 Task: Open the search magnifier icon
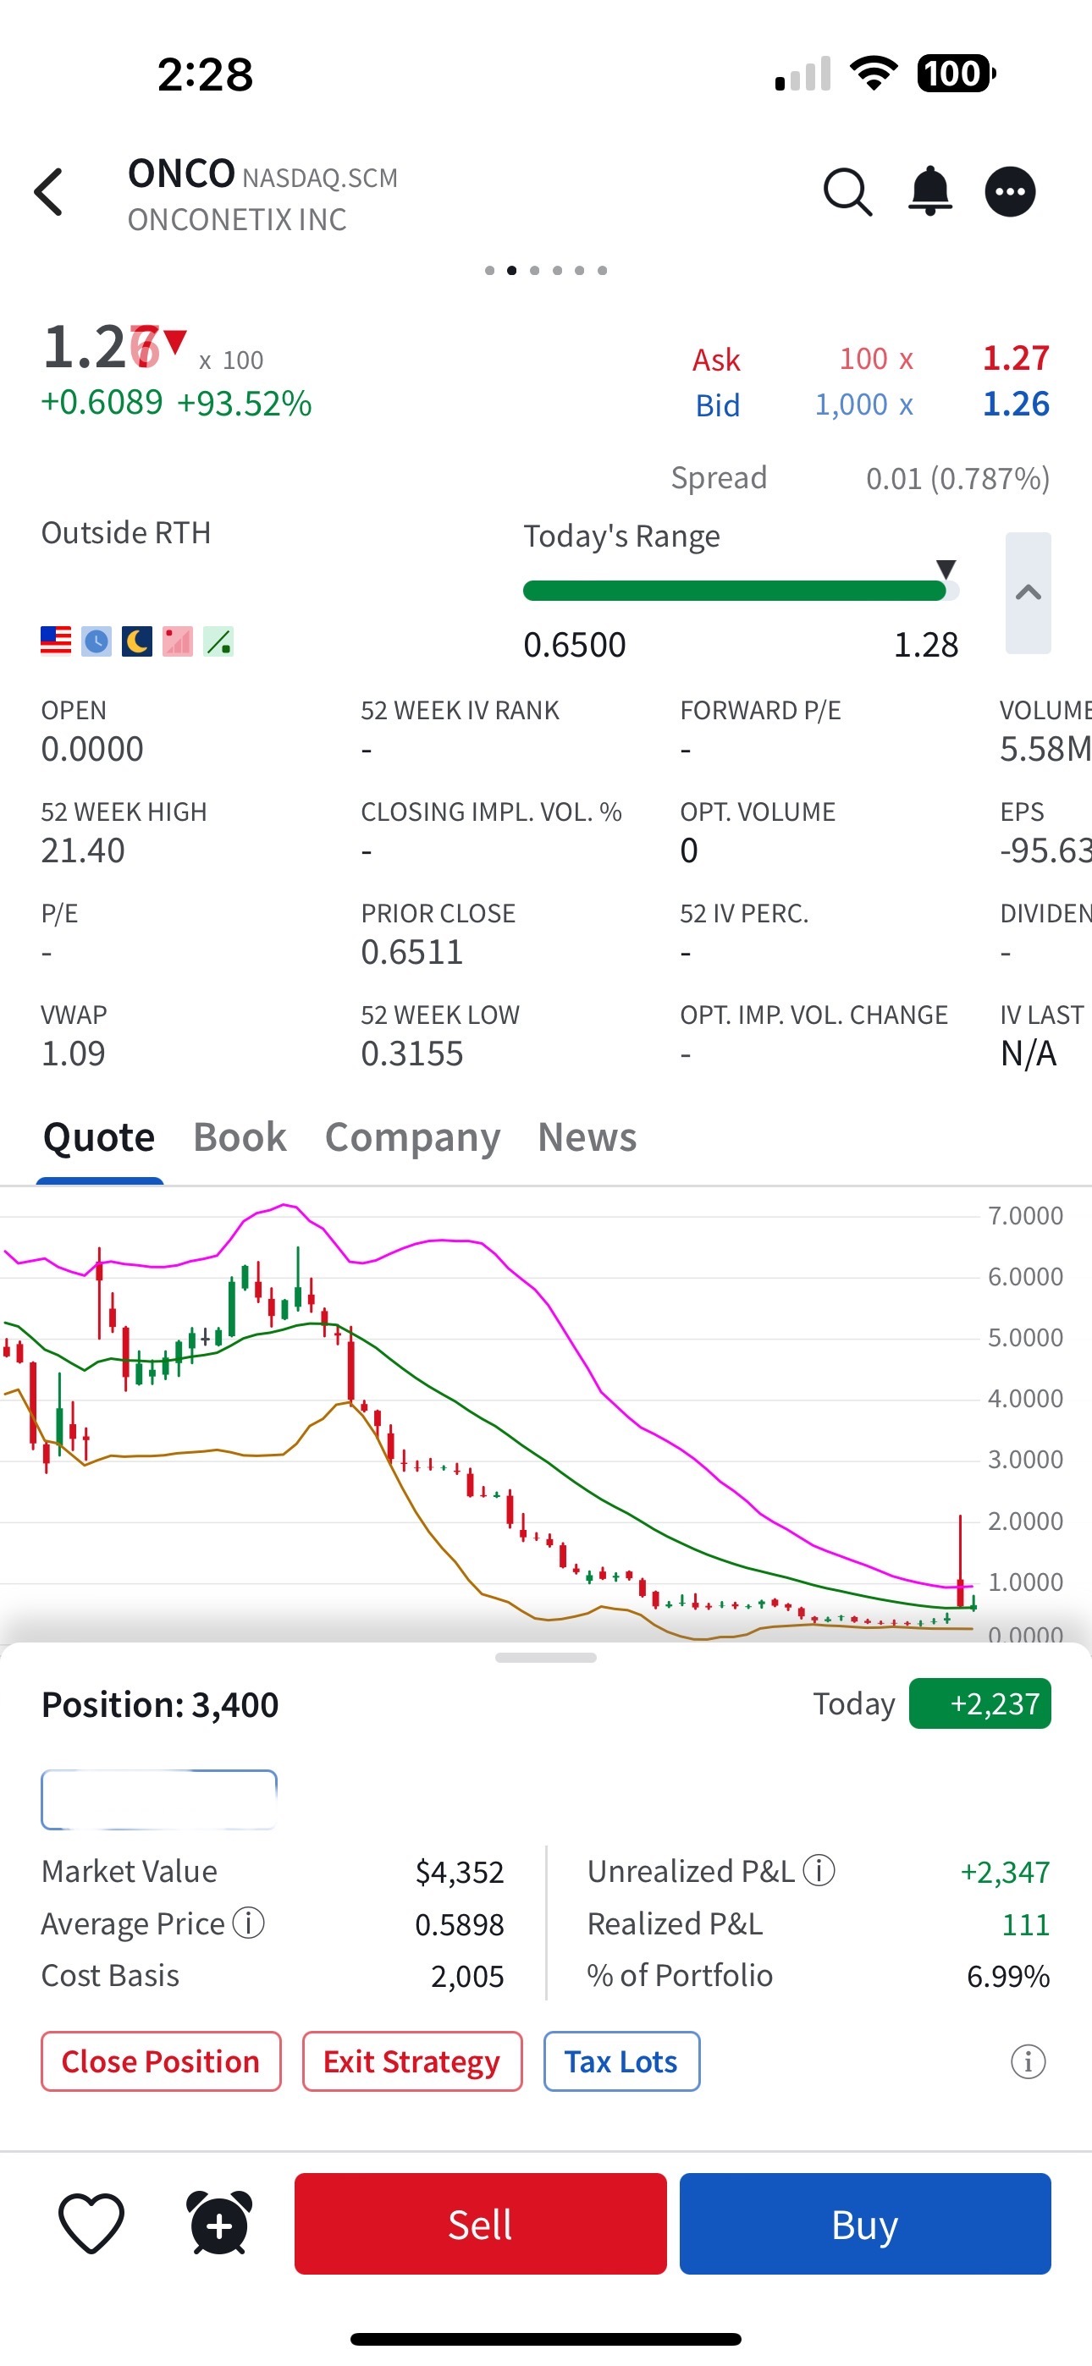pos(847,192)
